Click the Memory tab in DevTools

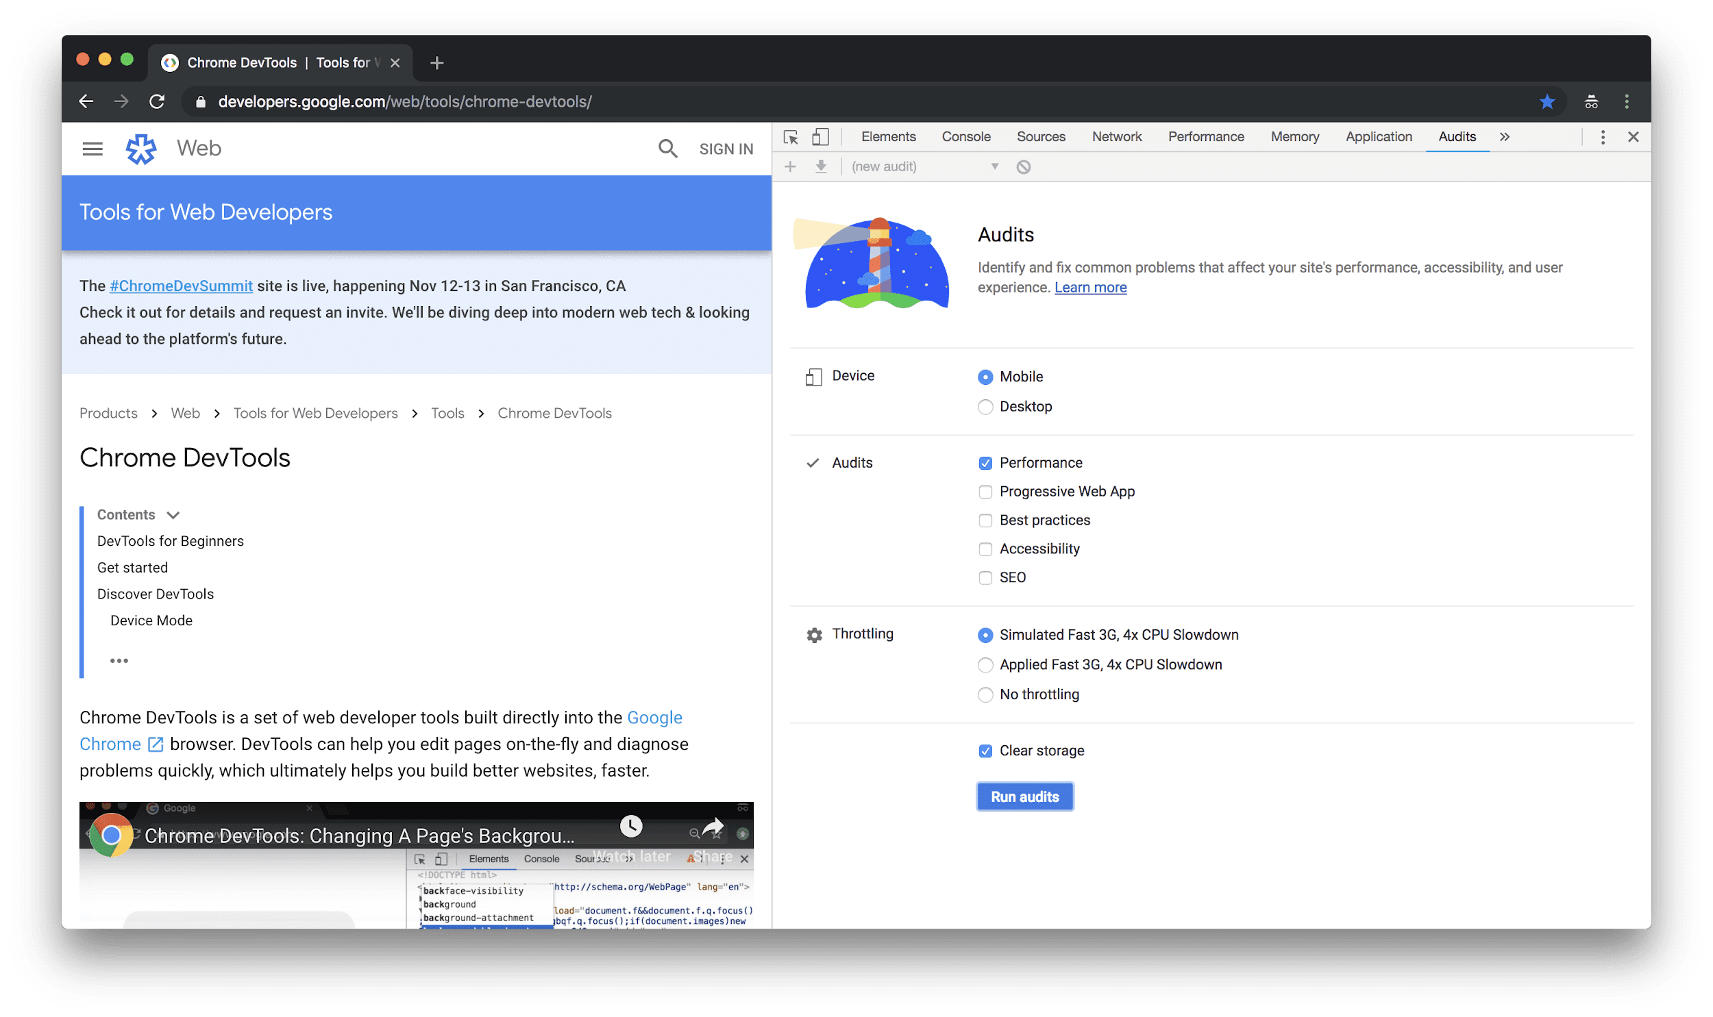(1294, 136)
